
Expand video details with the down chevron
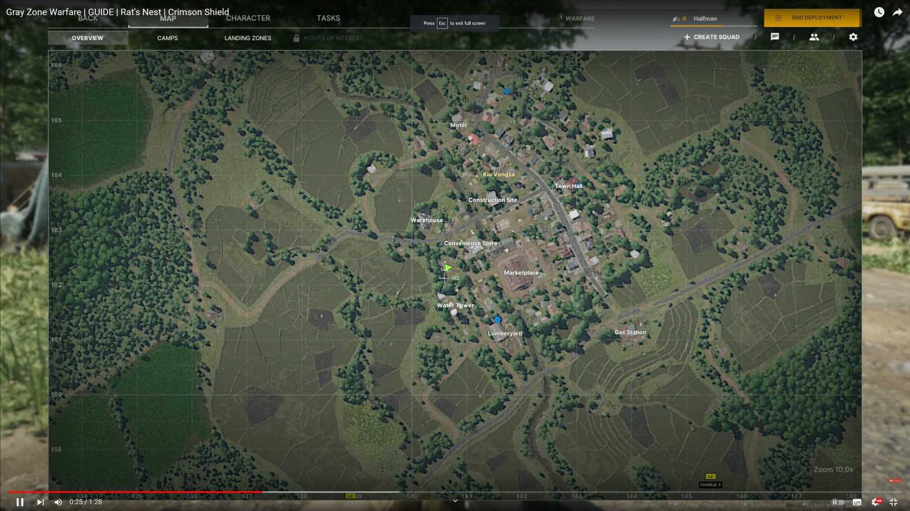click(x=454, y=500)
